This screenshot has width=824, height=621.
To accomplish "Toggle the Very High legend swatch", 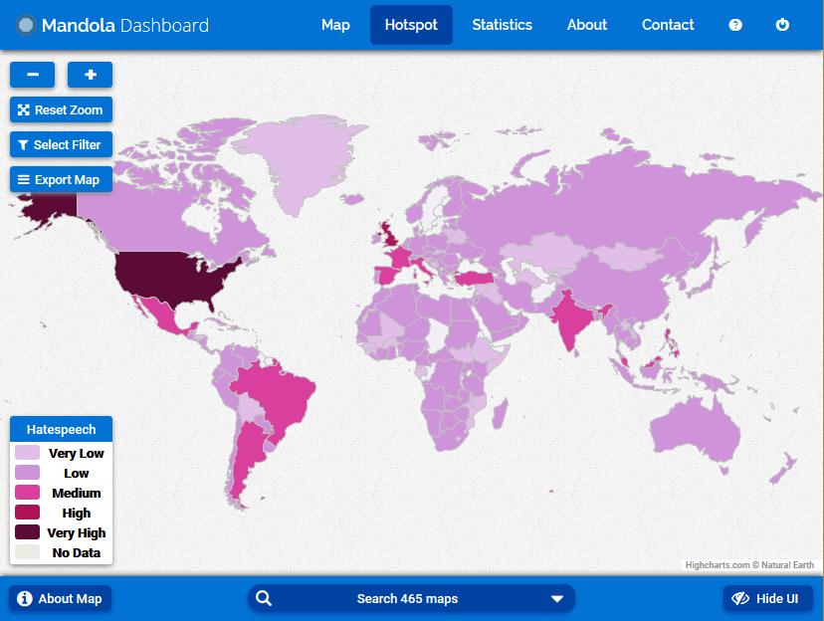I will 27,532.
